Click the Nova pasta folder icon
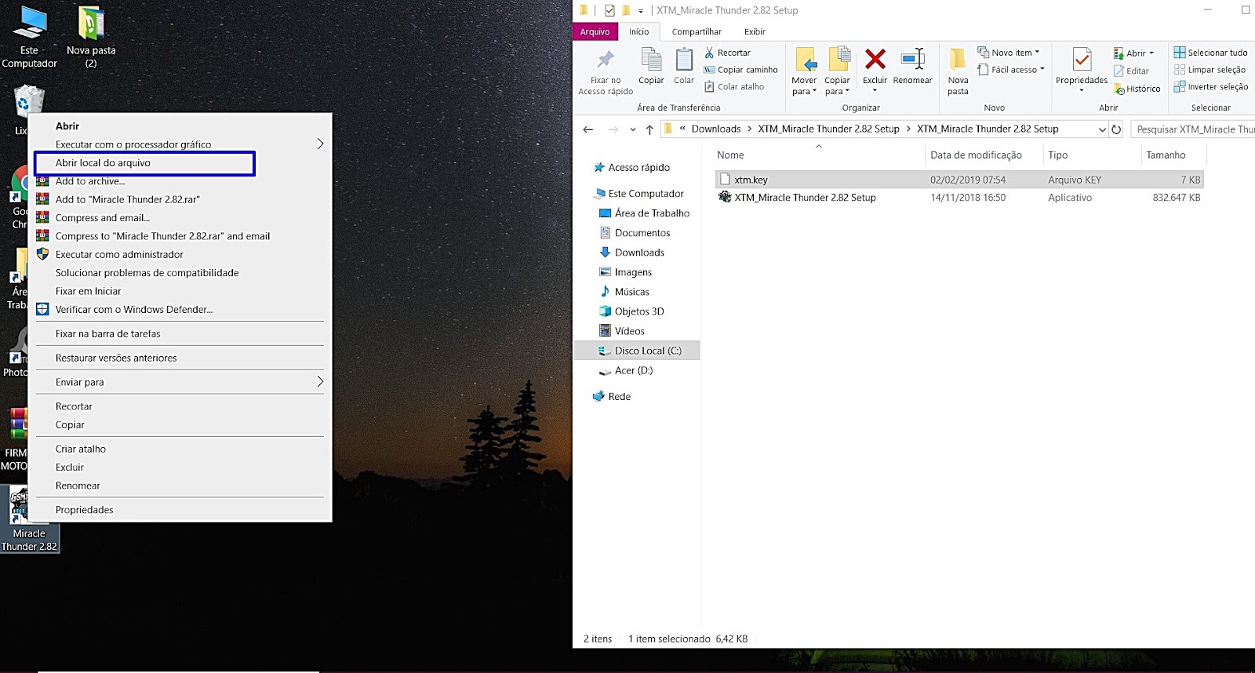 958,60
